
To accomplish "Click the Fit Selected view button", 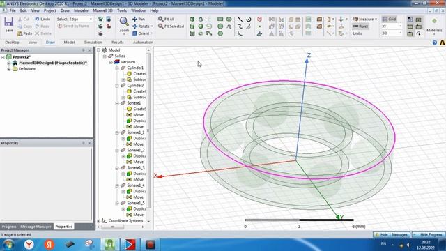I will click(x=171, y=26).
